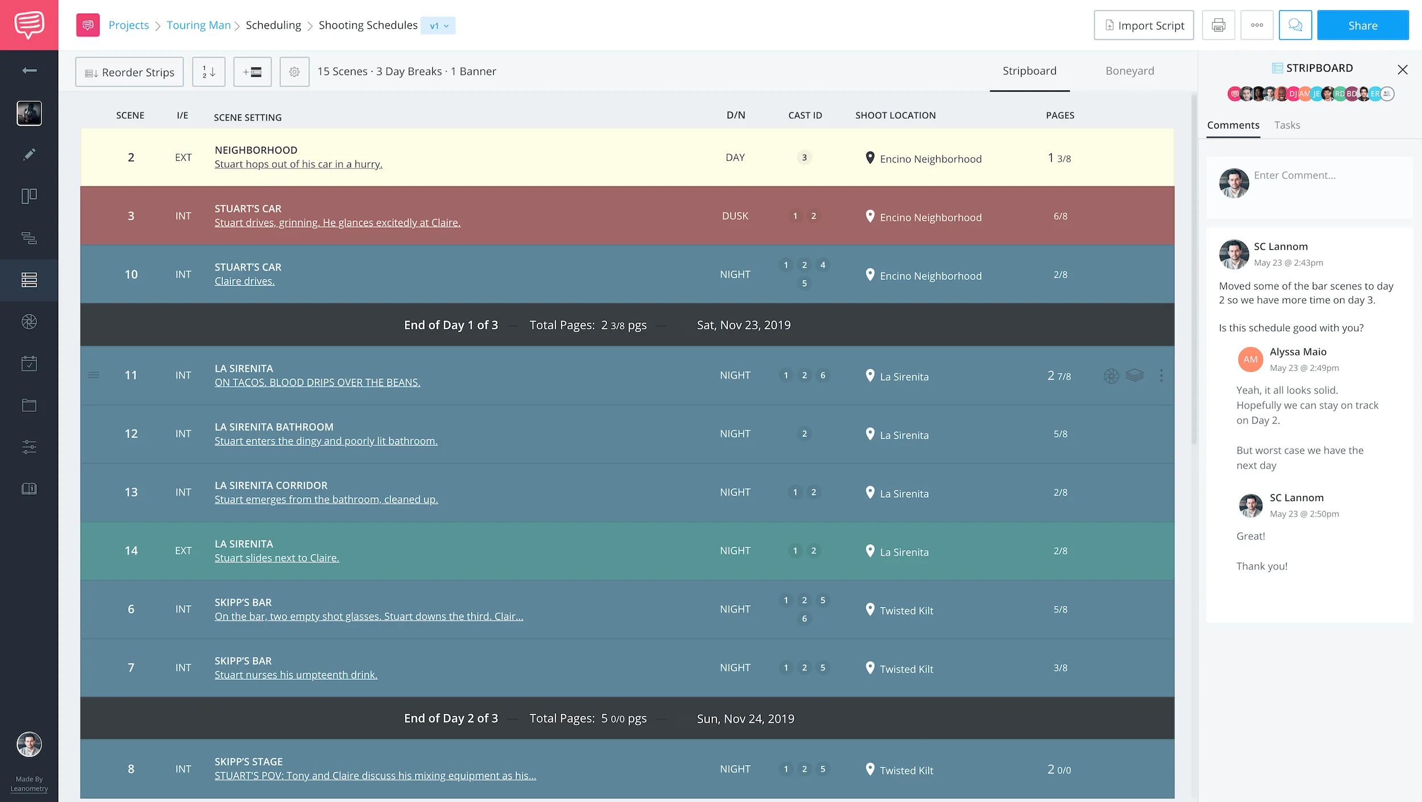Open the three-dot menu on scene 11 strip
1422x802 pixels.
click(1161, 375)
